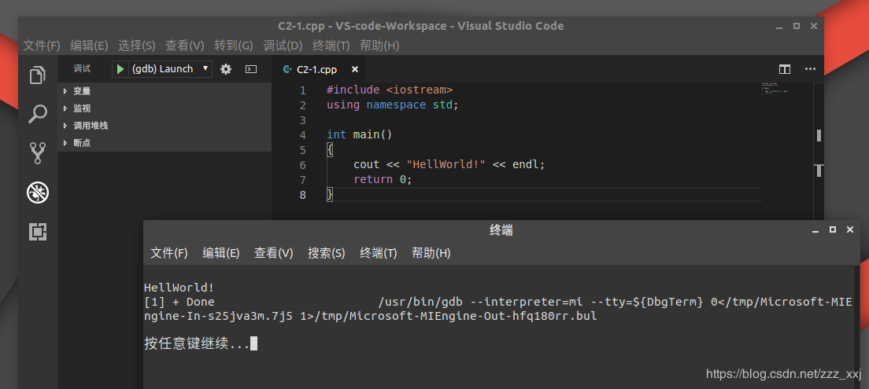Open VS Code 调试(D) menu
869x389 pixels.
(x=283, y=46)
